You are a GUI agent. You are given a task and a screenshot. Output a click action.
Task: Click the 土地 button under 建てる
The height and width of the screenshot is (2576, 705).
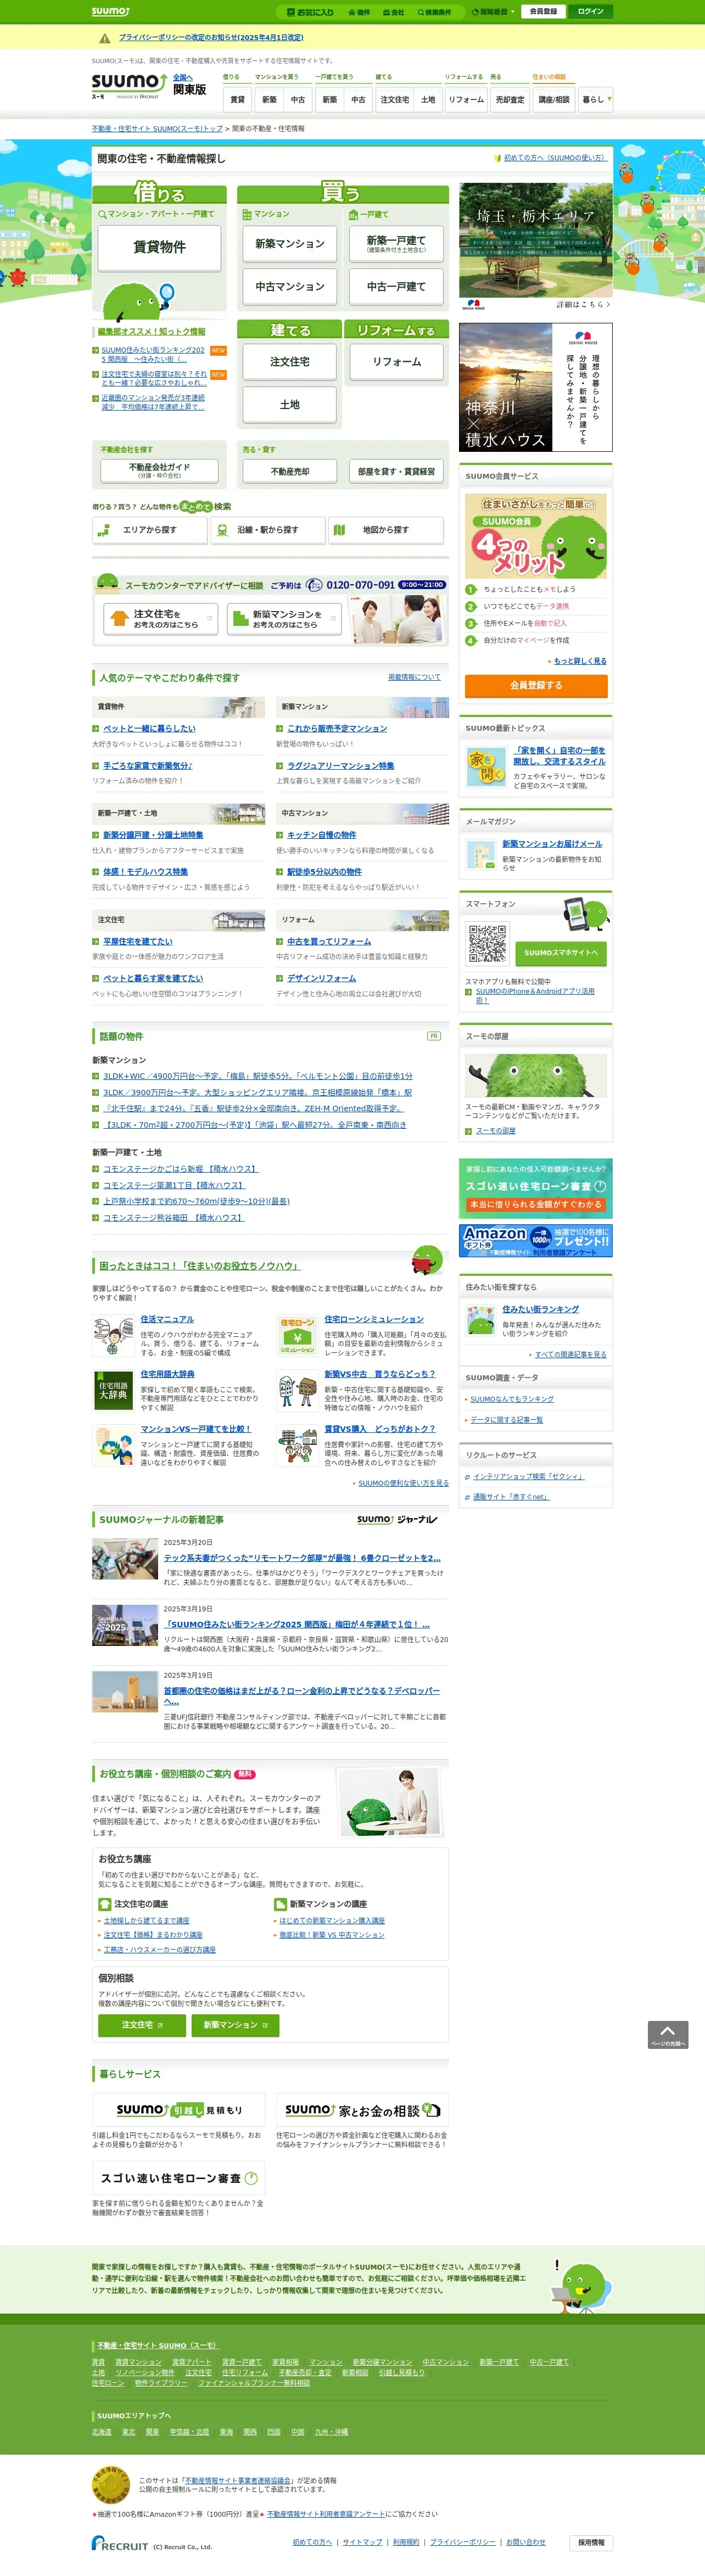coord(289,405)
